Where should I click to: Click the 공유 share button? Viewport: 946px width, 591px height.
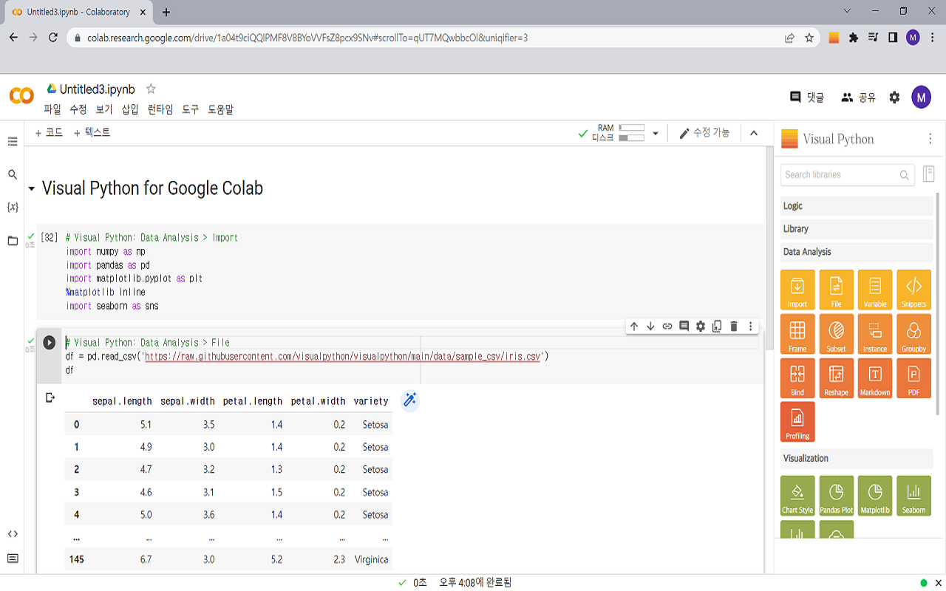click(x=858, y=98)
